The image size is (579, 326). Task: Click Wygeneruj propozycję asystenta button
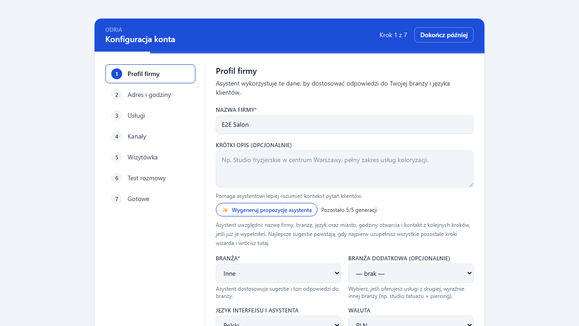point(266,210)
